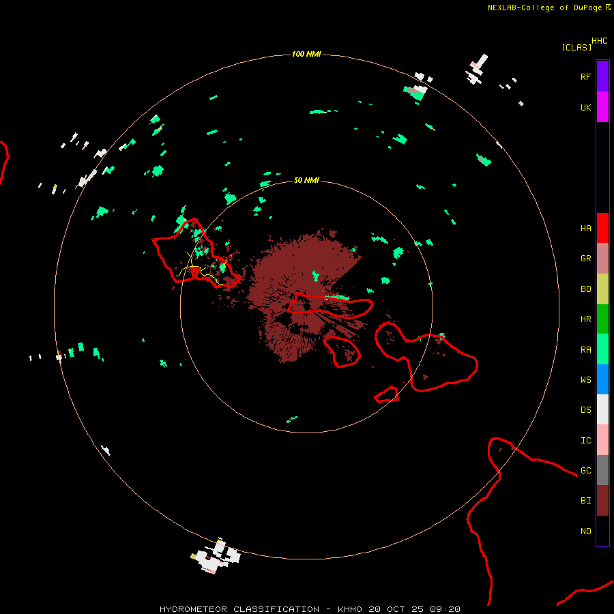Click the 20 OCT 25 date text
The width and height of the screenshot is (614, 614).
point(396,609)
